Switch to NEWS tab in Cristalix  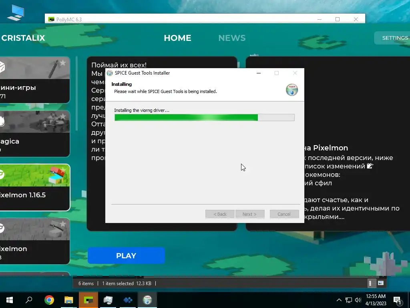pyautogui.click(x=232, y=38)
